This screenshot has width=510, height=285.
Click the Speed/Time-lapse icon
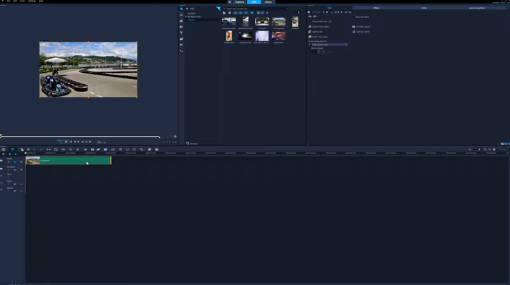pos(310,27)
